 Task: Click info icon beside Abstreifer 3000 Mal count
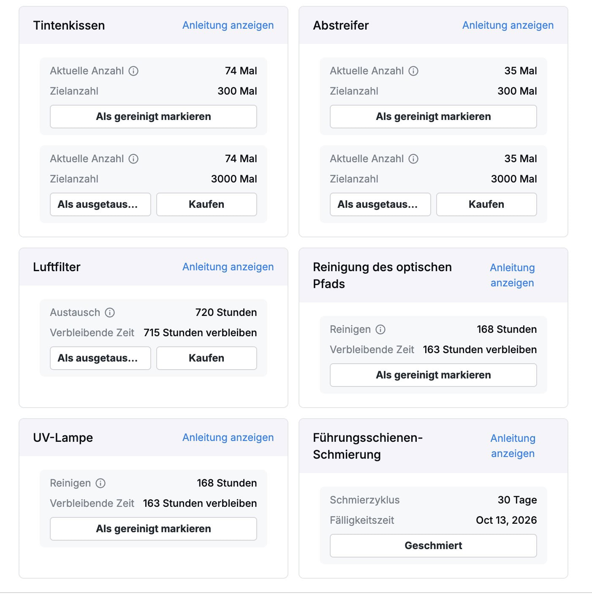413,159
